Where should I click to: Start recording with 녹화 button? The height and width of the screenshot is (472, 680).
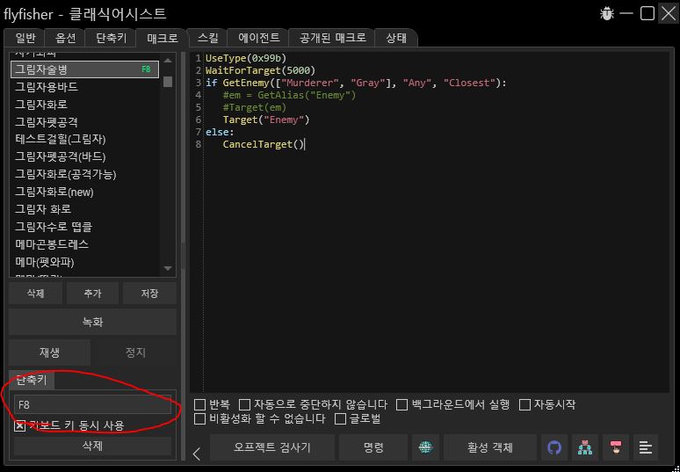[x=93, y=322]
